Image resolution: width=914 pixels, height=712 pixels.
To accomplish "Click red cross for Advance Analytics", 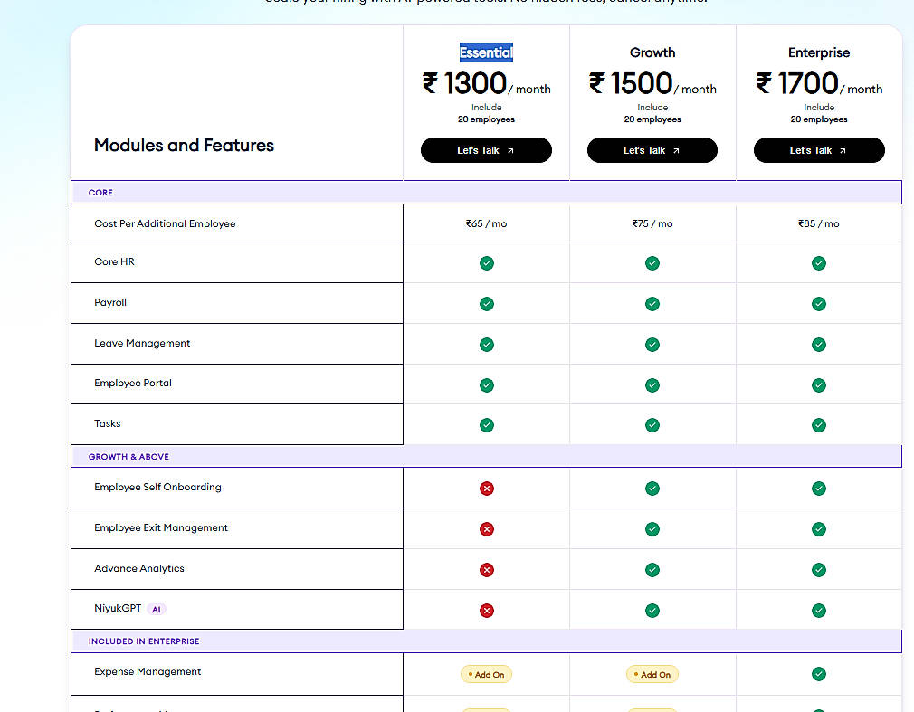I will [x=487, y=570].
